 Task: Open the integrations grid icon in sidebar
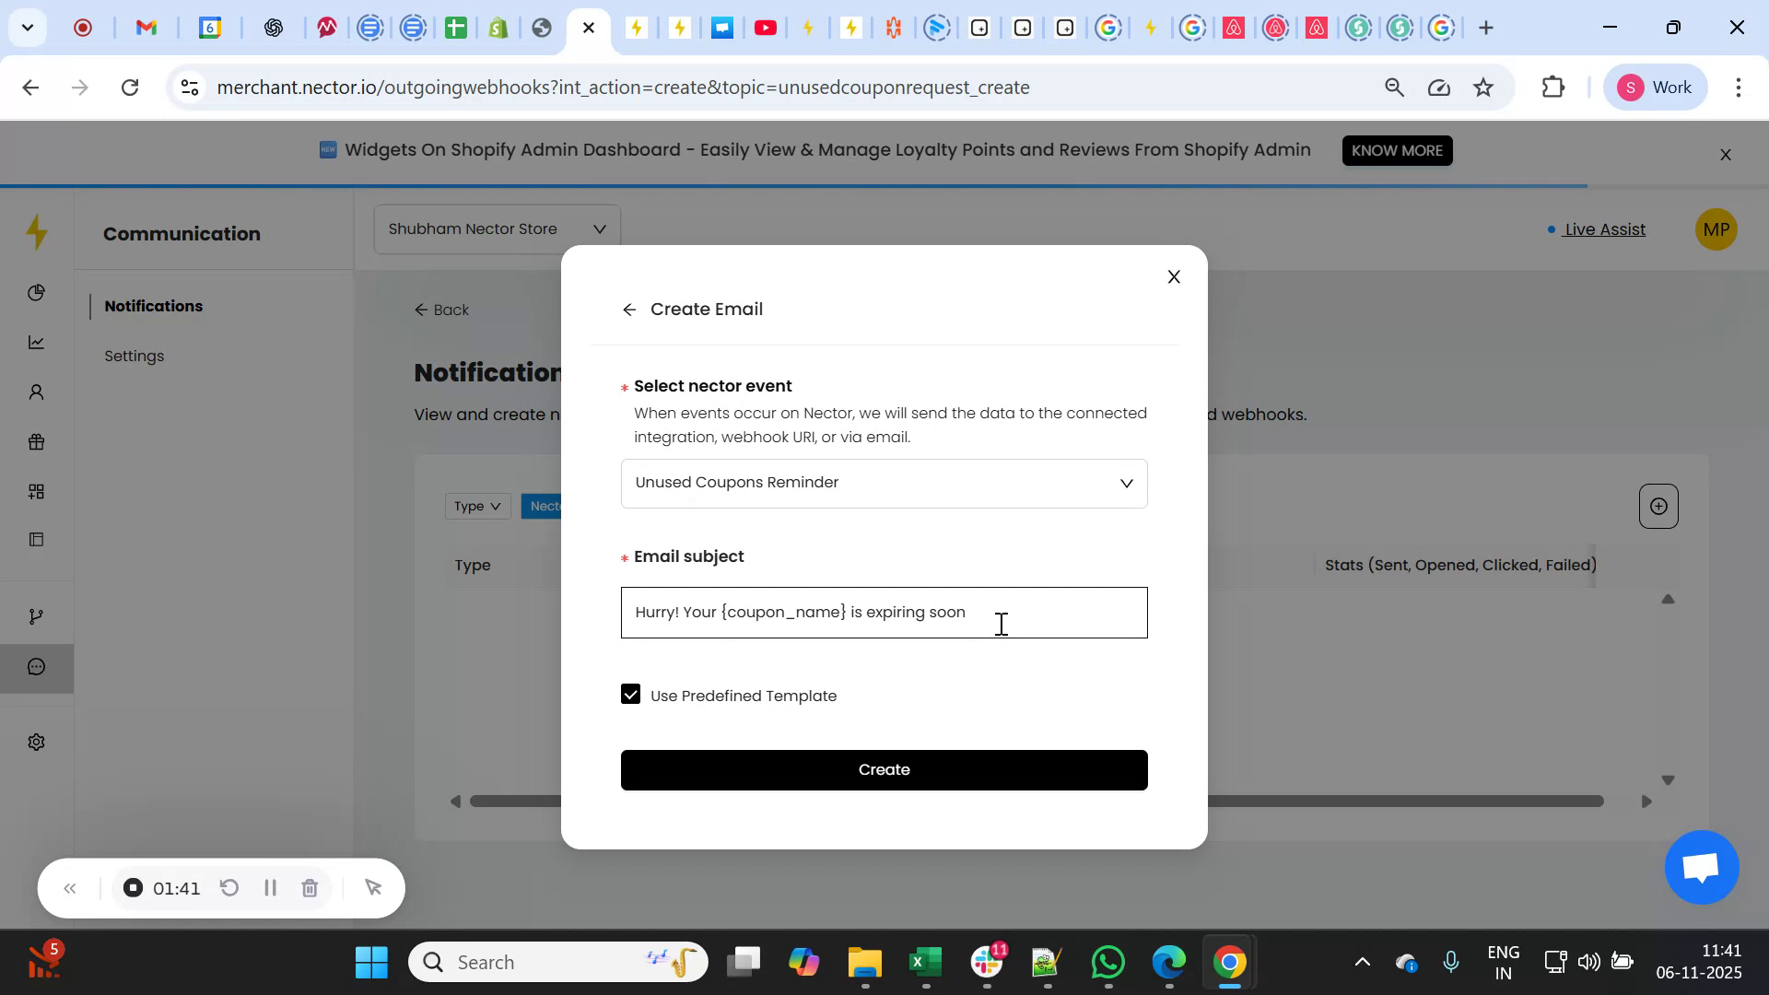36,491
